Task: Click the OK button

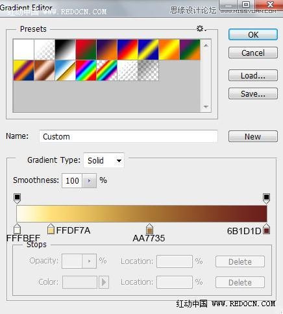Action: coord(253,34)
